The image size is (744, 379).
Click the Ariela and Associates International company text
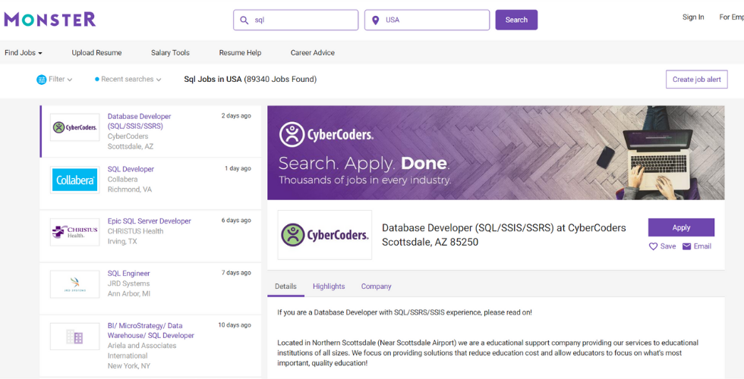pyautogui.click(x=142, y=350)
